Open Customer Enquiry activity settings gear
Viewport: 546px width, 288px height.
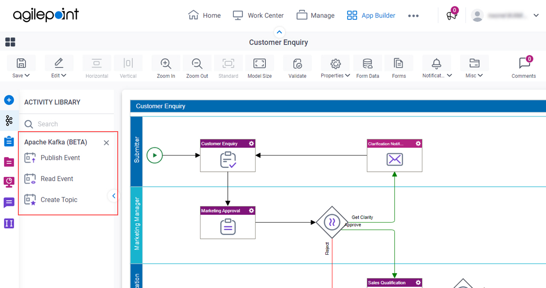pyautogui.click(x=252, y=144)
